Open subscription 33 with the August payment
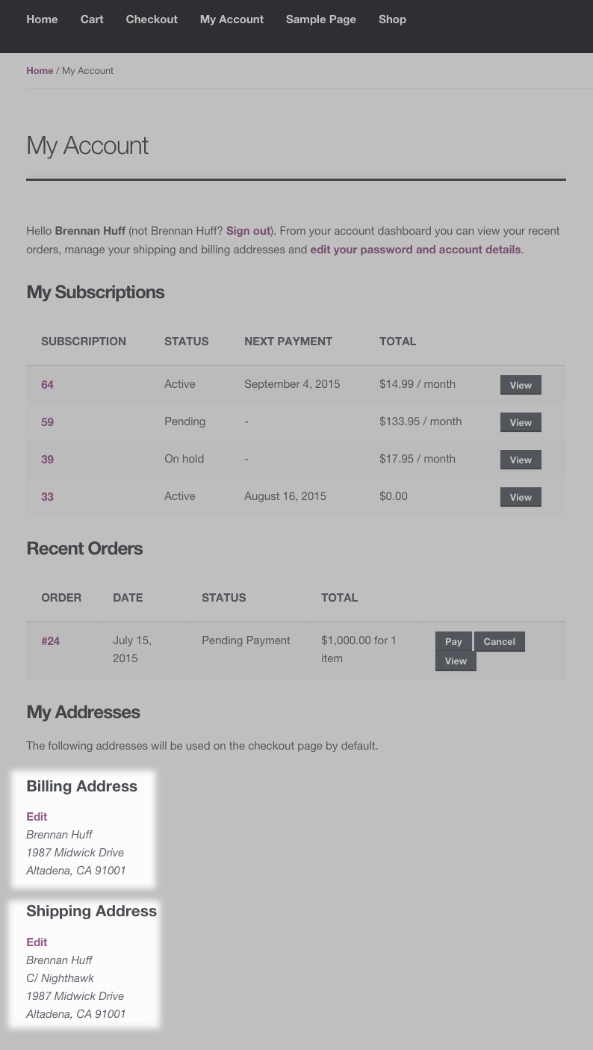The height and width of the screenshot is (1050, 593). (x=47, y=496)
